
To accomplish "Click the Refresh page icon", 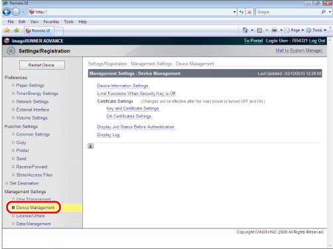I will [x=241, y=12].
